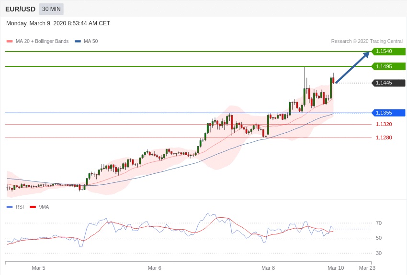Viewport: 407px width, 275px height.
Task: Click the EUR/USD symbol title
Action: coord(20,9)
